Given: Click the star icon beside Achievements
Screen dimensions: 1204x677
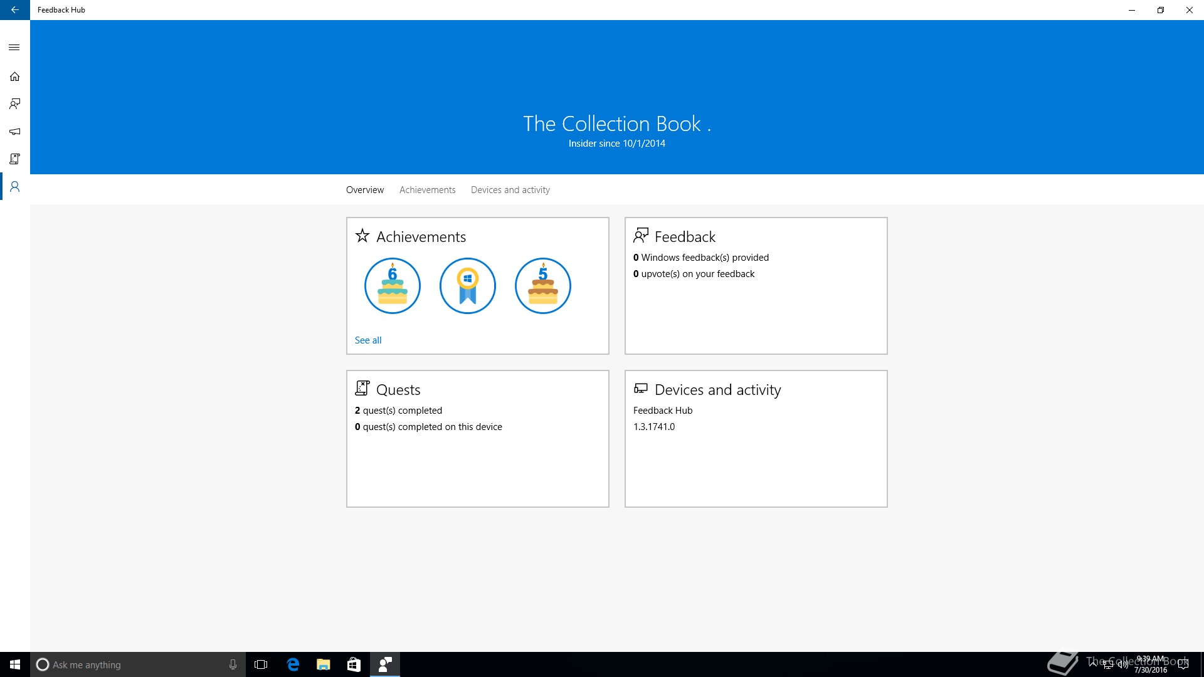Looking at the screenshot, I should [362, 236].
